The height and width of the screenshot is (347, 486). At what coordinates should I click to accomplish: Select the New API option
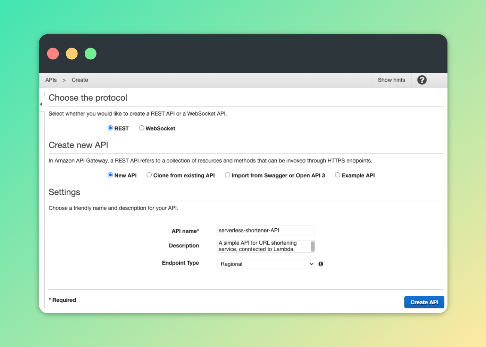pyautogui.click(x=110, y=175)
